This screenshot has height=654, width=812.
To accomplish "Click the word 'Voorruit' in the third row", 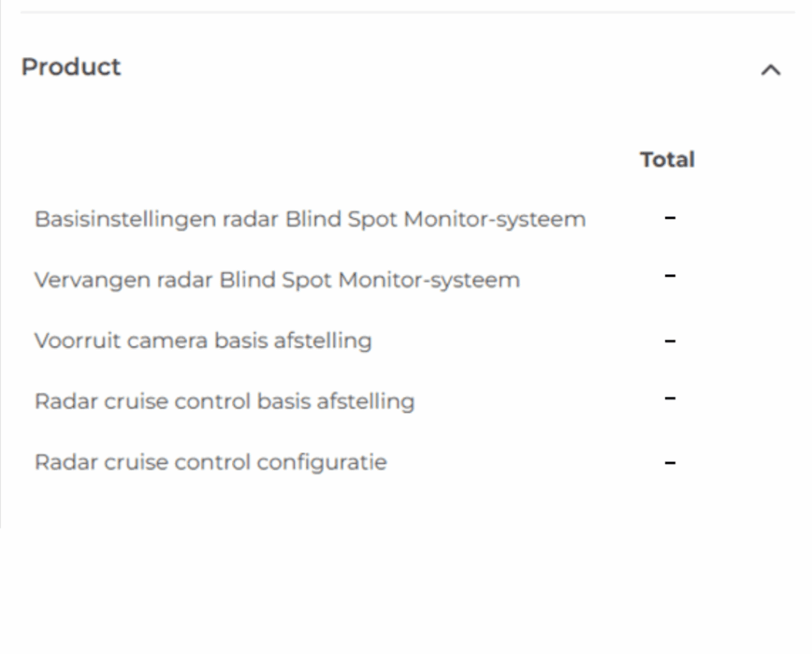I will [67, 341].
